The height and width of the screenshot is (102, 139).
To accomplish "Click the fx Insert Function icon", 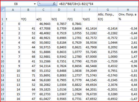I will pos(54,4).
